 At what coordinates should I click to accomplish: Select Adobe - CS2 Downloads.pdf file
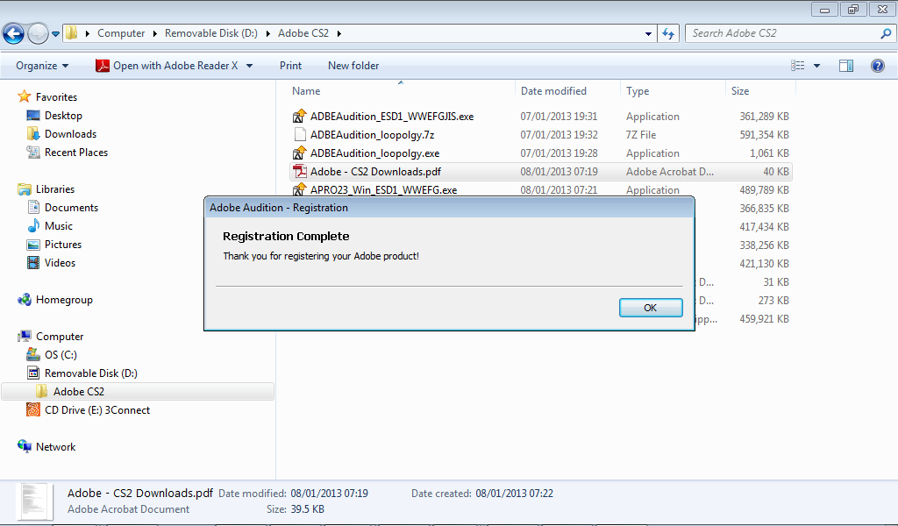[375, 171]
